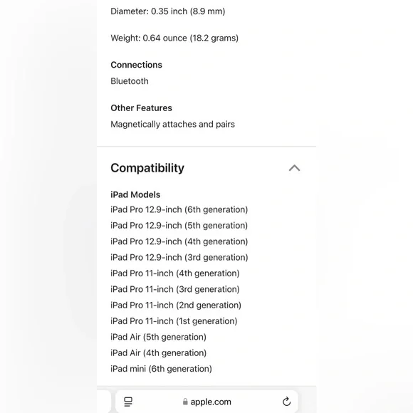The height and width of the screenshot is (413, 413).
Task: Click the Other Features heading
Action: (x=141, y=108)
